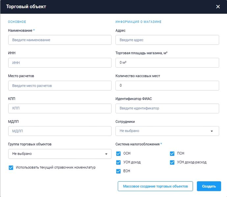The height and width of the screenshot is (197, 227).
Task: Uncheck УСН доход-расход option
Action: [172, 162]
